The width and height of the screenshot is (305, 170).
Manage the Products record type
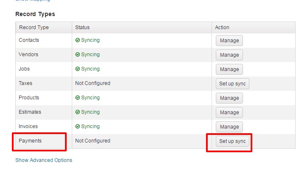coord(229,98)
